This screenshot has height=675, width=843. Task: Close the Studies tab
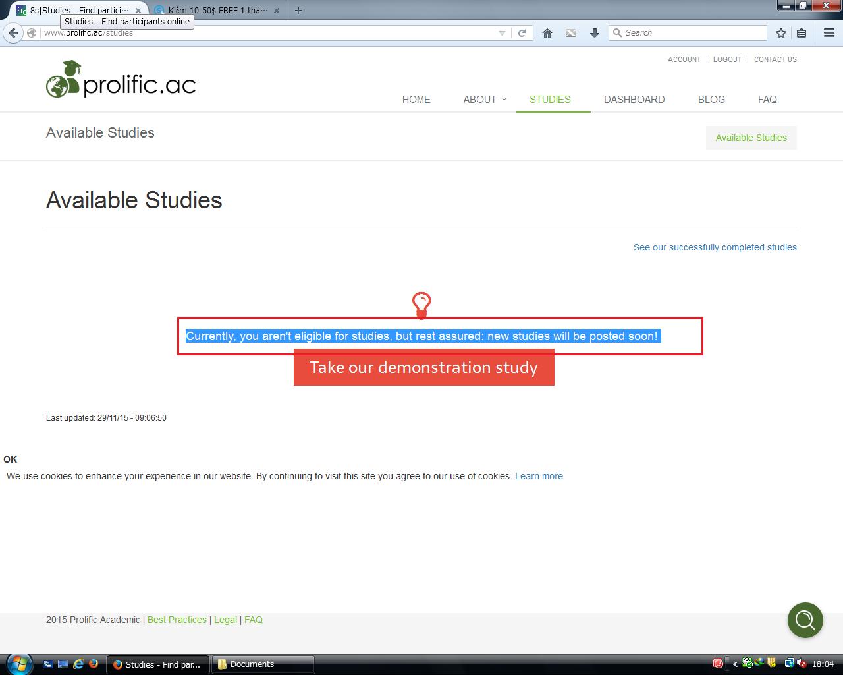138,11
